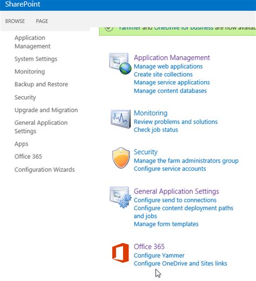256x281 pixels.
Task: Click the Security shield icon
Action: pyautogui.click(x=121, y=158)
